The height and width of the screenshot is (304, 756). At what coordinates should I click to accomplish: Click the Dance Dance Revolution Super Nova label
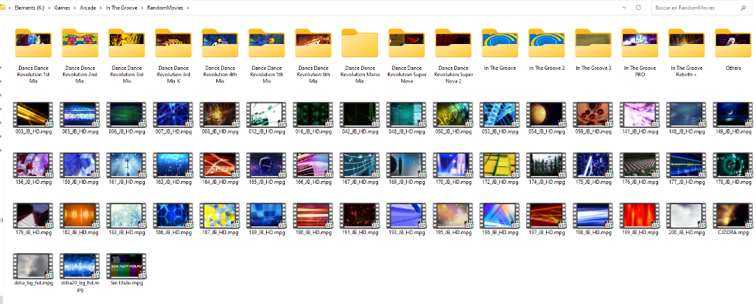407,75
